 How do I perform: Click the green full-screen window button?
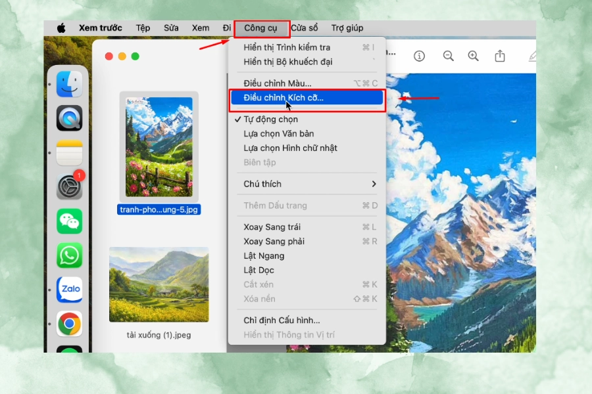135,56
